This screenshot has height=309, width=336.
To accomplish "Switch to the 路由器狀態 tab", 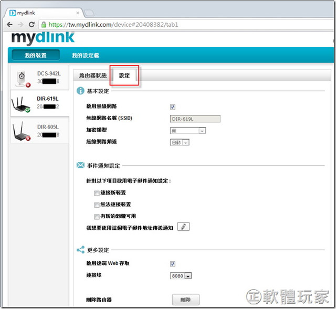I will coord(93,76).
